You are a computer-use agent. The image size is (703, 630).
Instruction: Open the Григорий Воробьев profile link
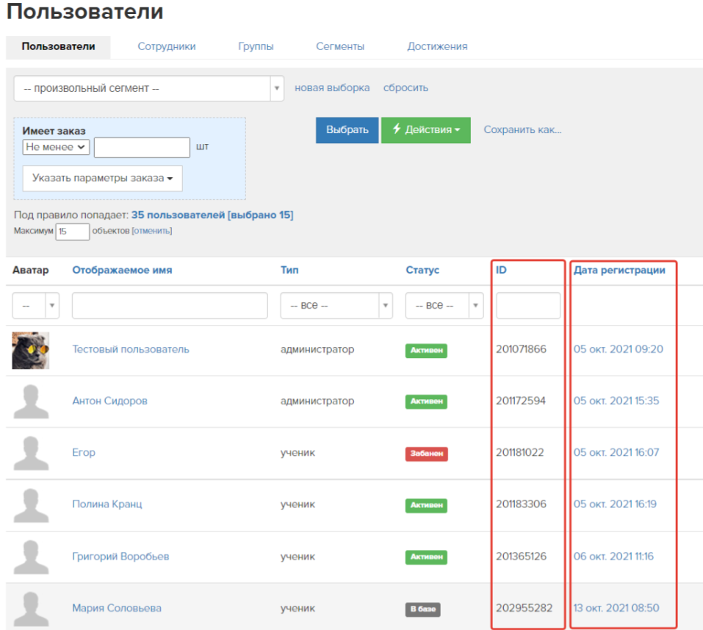tap(120, 557)
